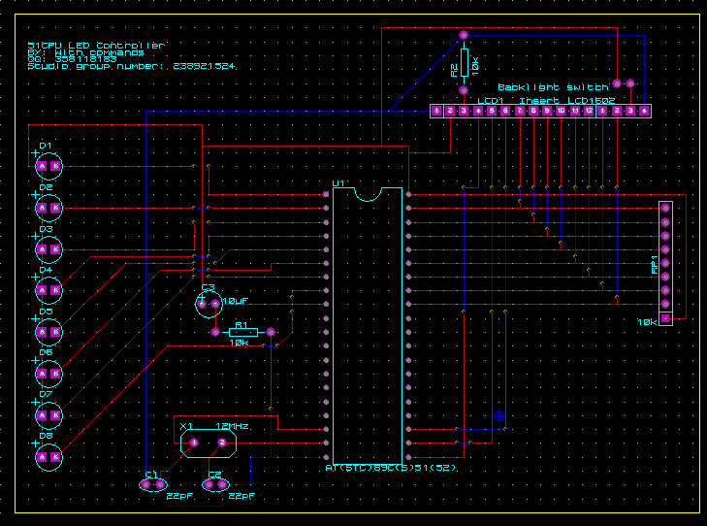The image size is (707, 526).
Task: Click the 'U1' designator label
Action: [338, 183]
